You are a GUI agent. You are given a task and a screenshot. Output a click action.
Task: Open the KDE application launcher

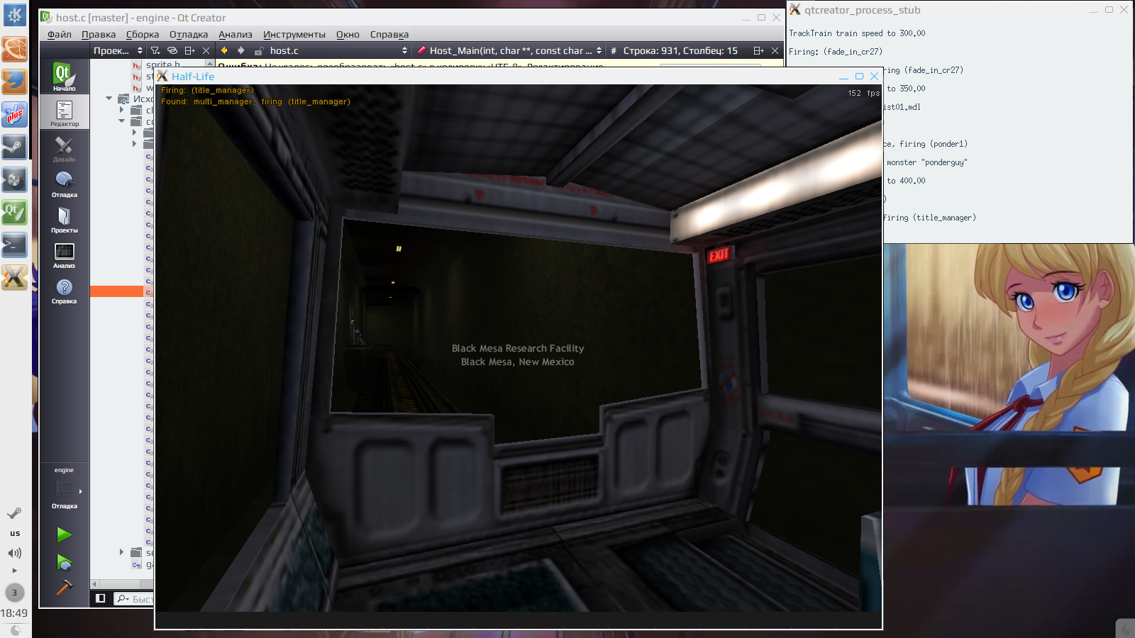15,15
